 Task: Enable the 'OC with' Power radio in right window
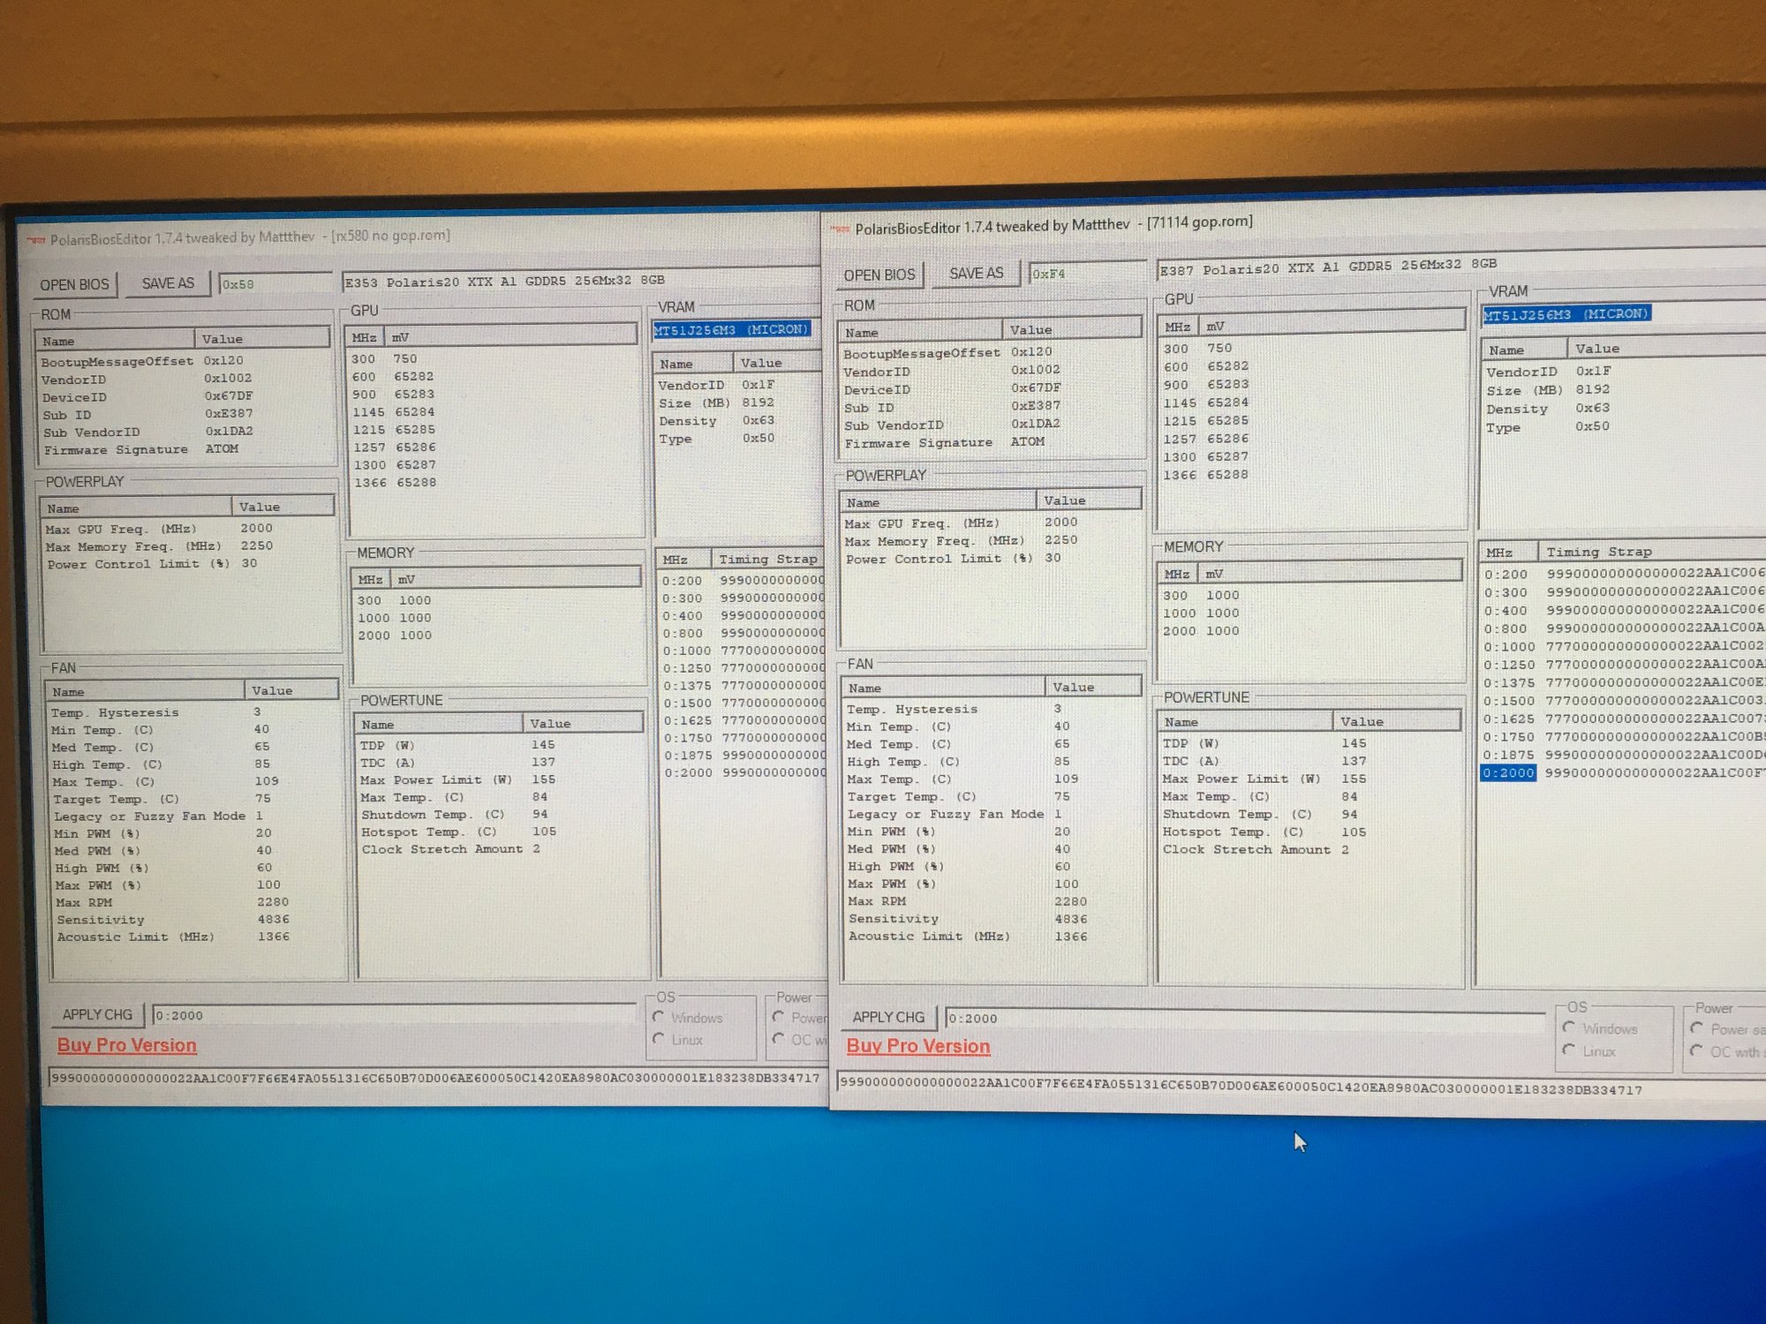point(1696,1051)
